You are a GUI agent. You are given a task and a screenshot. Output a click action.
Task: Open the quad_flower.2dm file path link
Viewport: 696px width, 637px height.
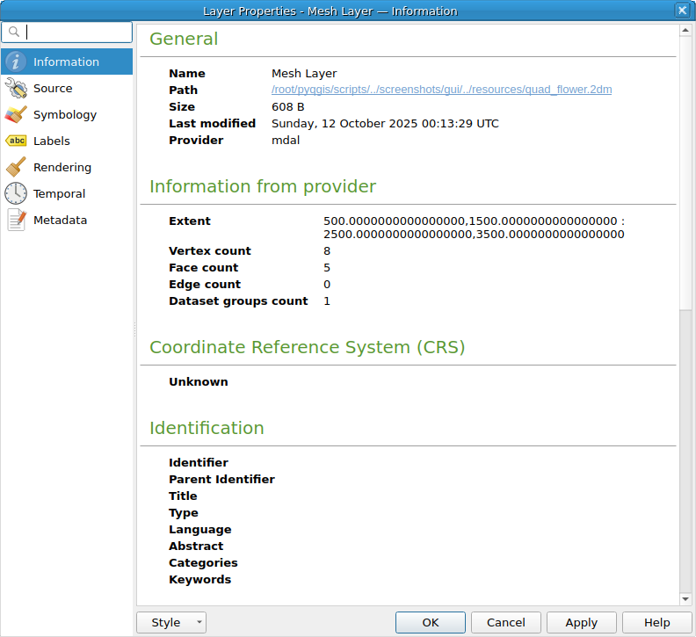coord(441,90)
